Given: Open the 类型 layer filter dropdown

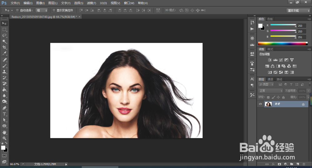Looking at the screenshot, I should pyautogui.click(x=266, y=84).
